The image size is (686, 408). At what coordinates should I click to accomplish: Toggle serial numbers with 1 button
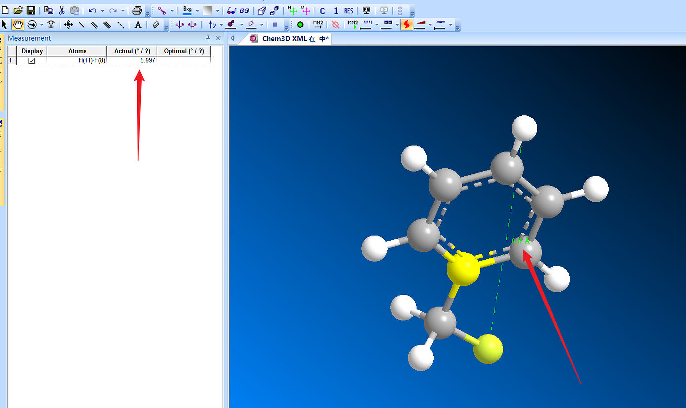[x=336, y=11]
